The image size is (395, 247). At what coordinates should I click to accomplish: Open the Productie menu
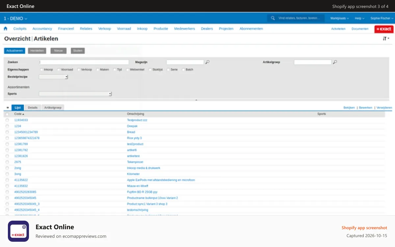tap(161, 29)
